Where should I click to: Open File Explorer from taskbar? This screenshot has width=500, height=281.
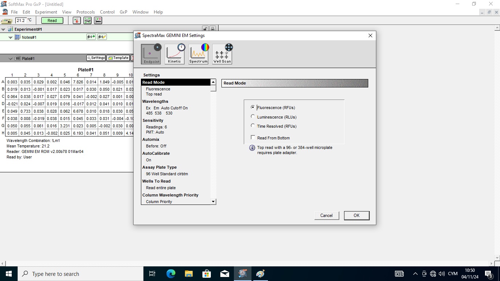[189, 274]
